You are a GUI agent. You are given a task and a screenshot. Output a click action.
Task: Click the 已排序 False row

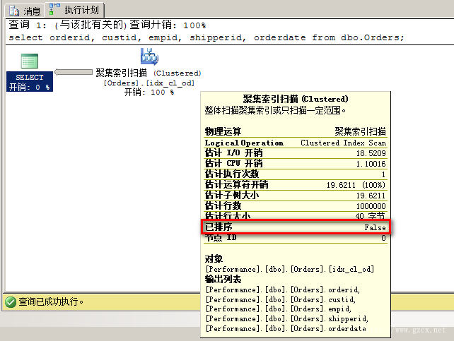(x=296, y=227)
